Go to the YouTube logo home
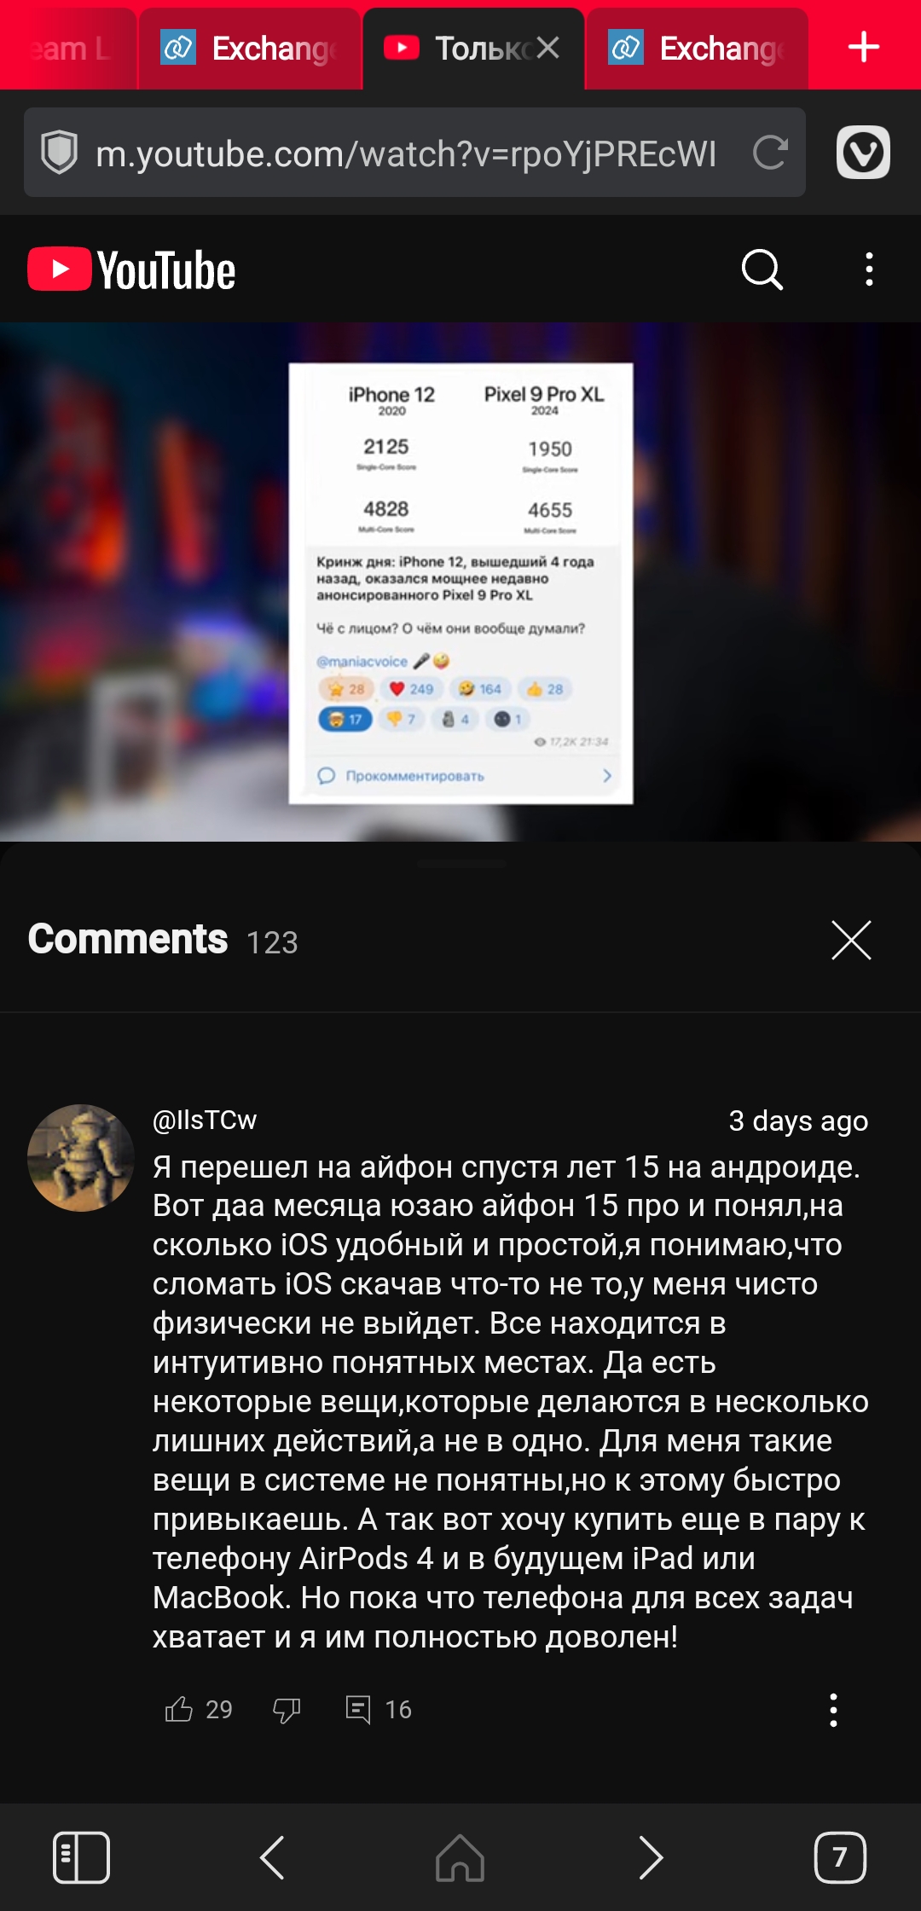Screen dimensions: 921x1911 tap(131, 269)
